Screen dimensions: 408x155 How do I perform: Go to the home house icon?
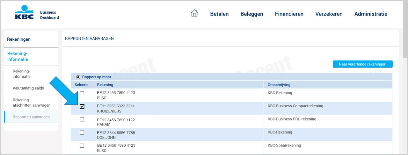[194, 13]
